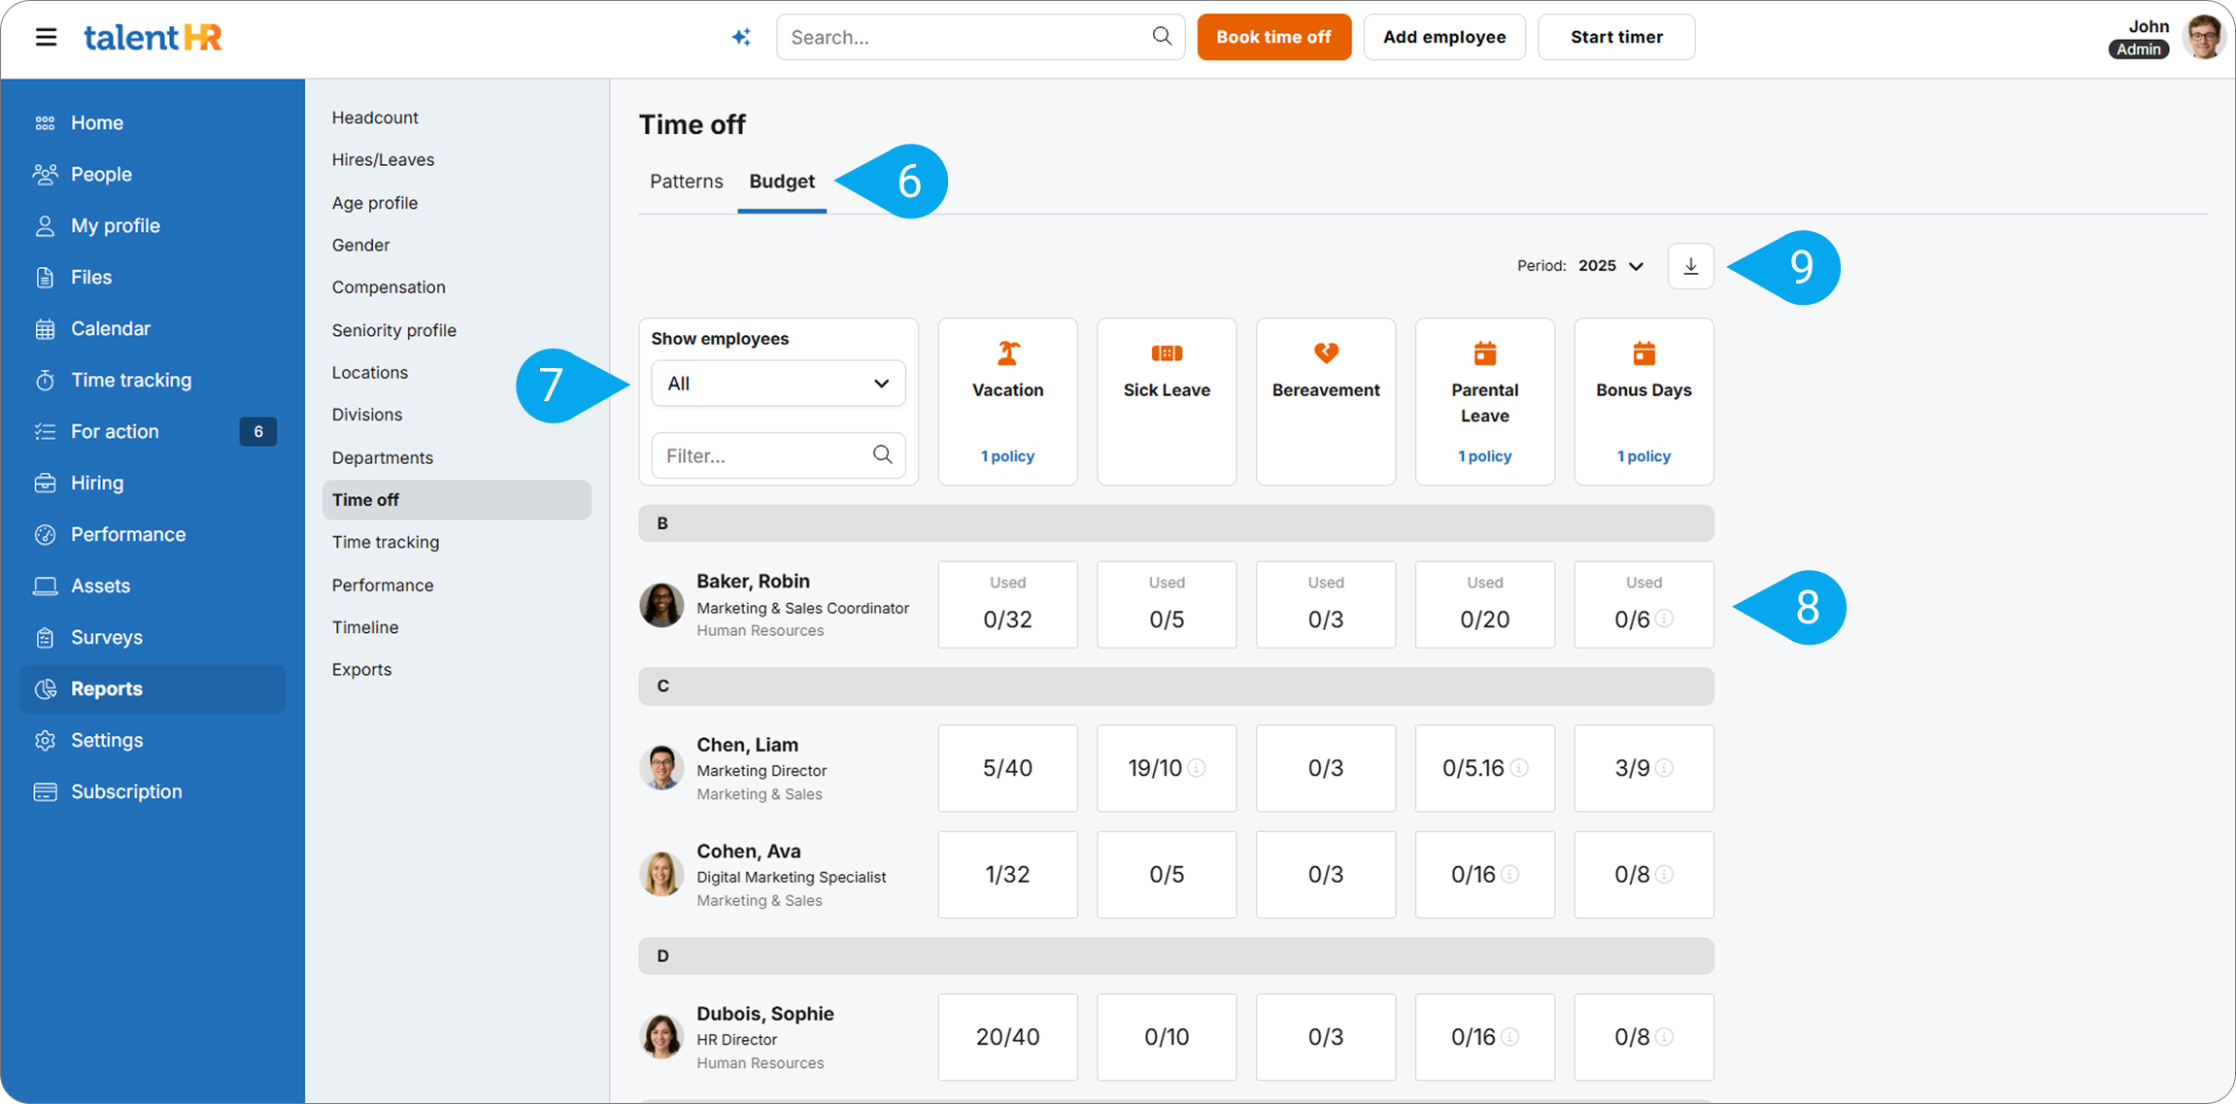Download the time off budget report
Viewport: 2236px width, 1104px height.
[x=1690, y=266]
